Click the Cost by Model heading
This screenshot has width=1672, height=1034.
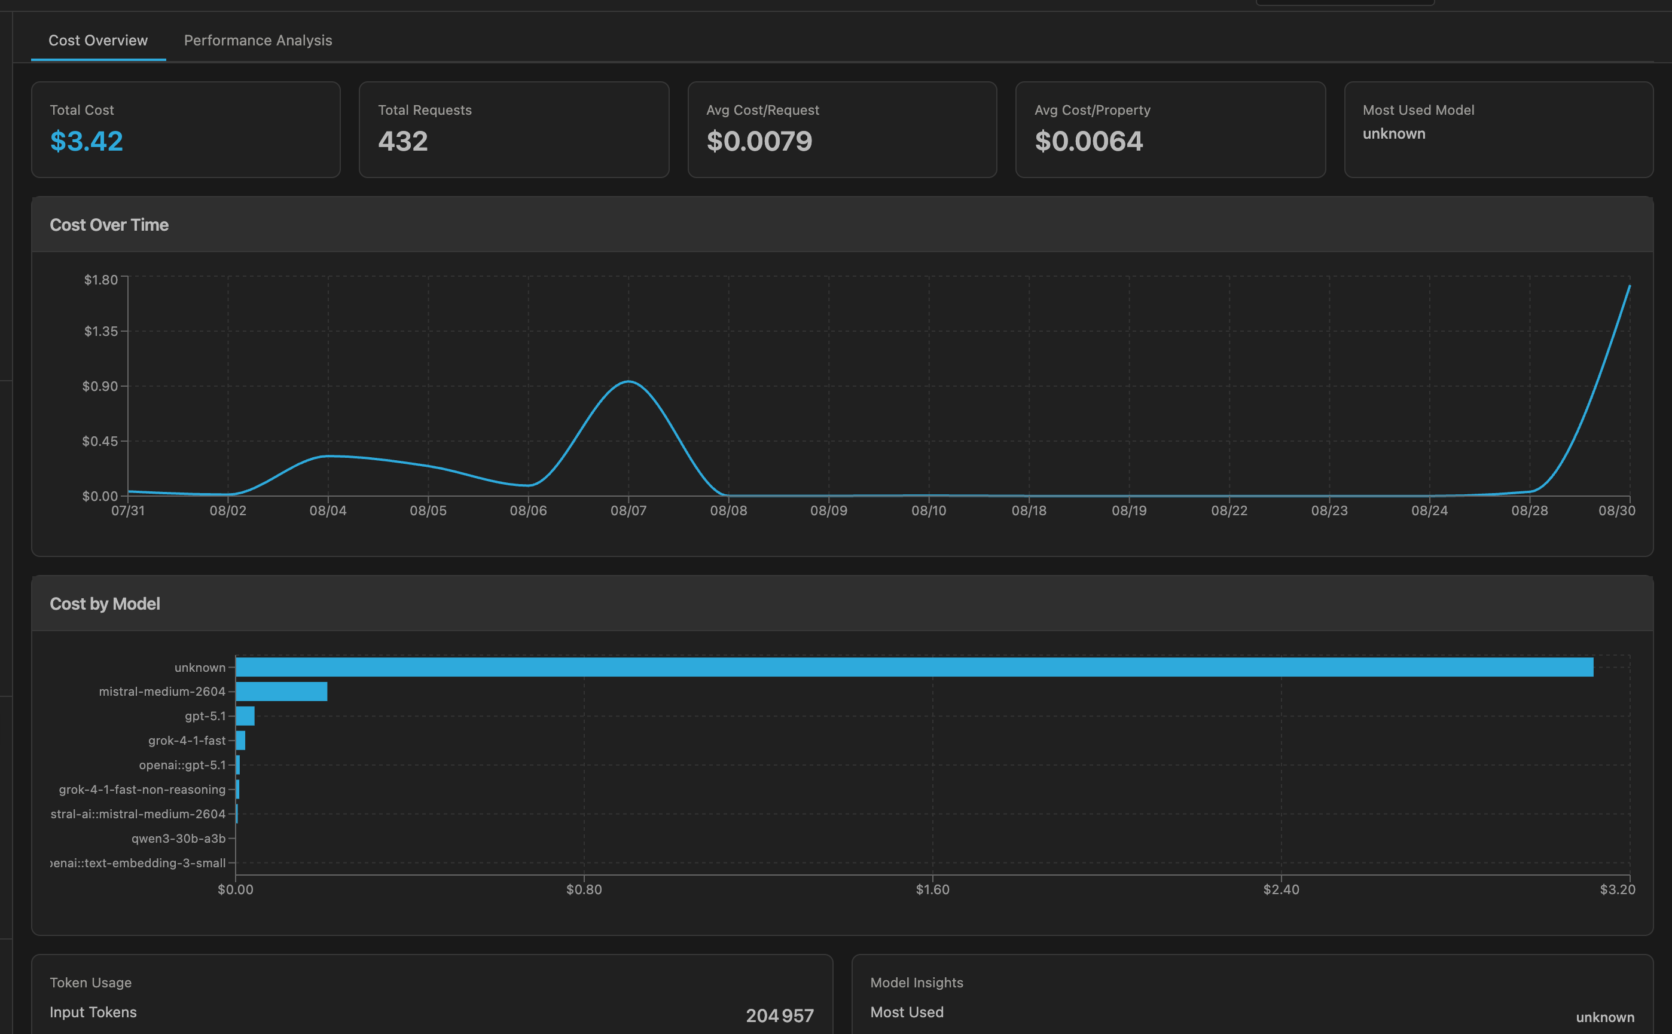[x=105, y=604]
